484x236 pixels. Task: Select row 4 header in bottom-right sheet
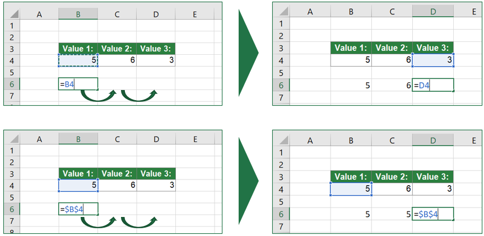pos(281,189)
